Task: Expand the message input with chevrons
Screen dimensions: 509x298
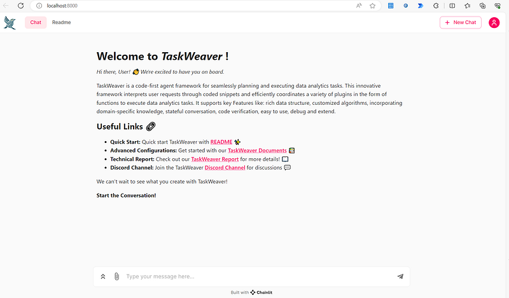Action: 103,276
